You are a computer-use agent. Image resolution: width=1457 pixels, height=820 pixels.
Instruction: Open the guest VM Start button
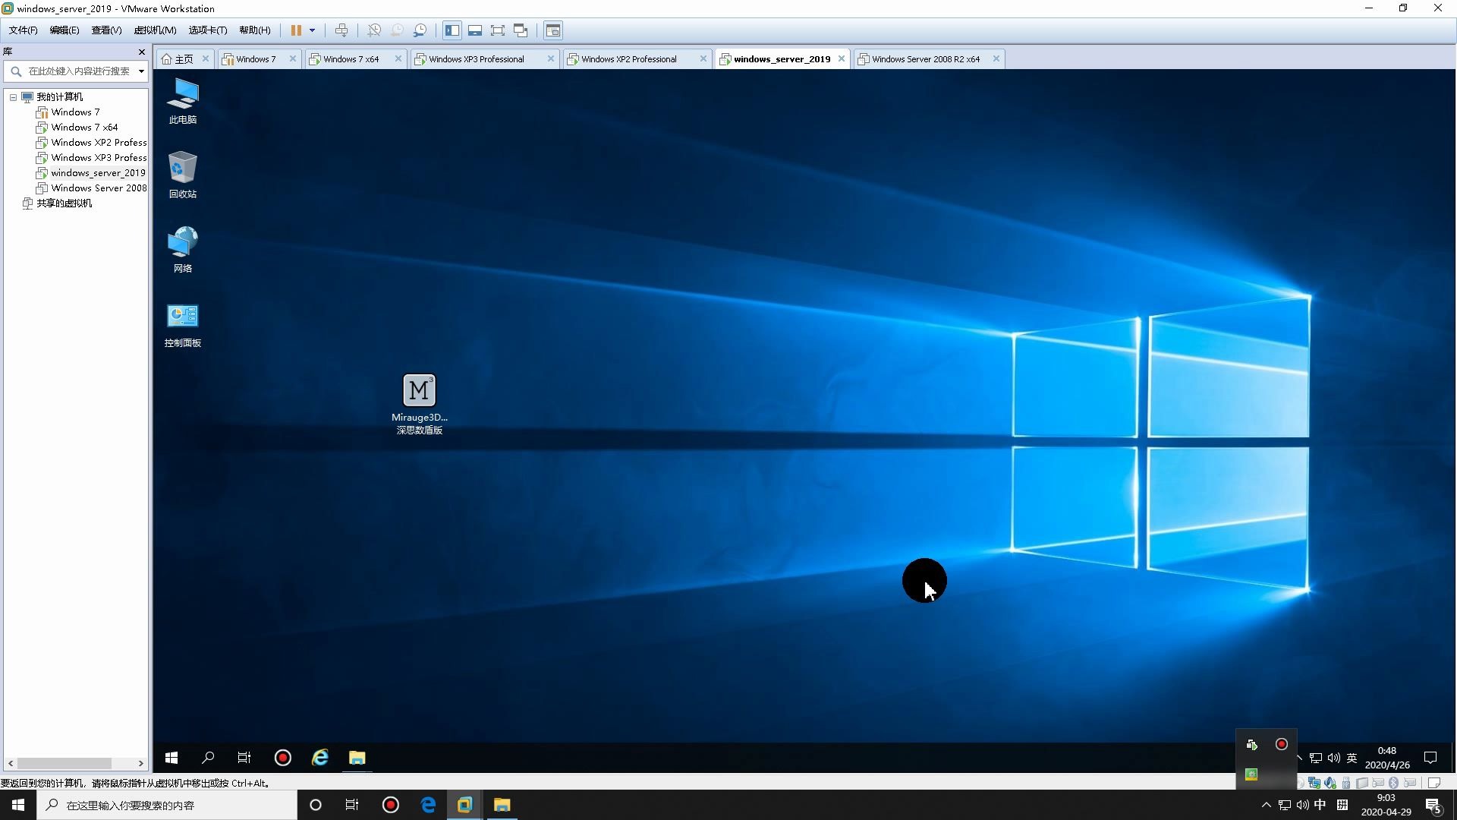tap(172, 758)
